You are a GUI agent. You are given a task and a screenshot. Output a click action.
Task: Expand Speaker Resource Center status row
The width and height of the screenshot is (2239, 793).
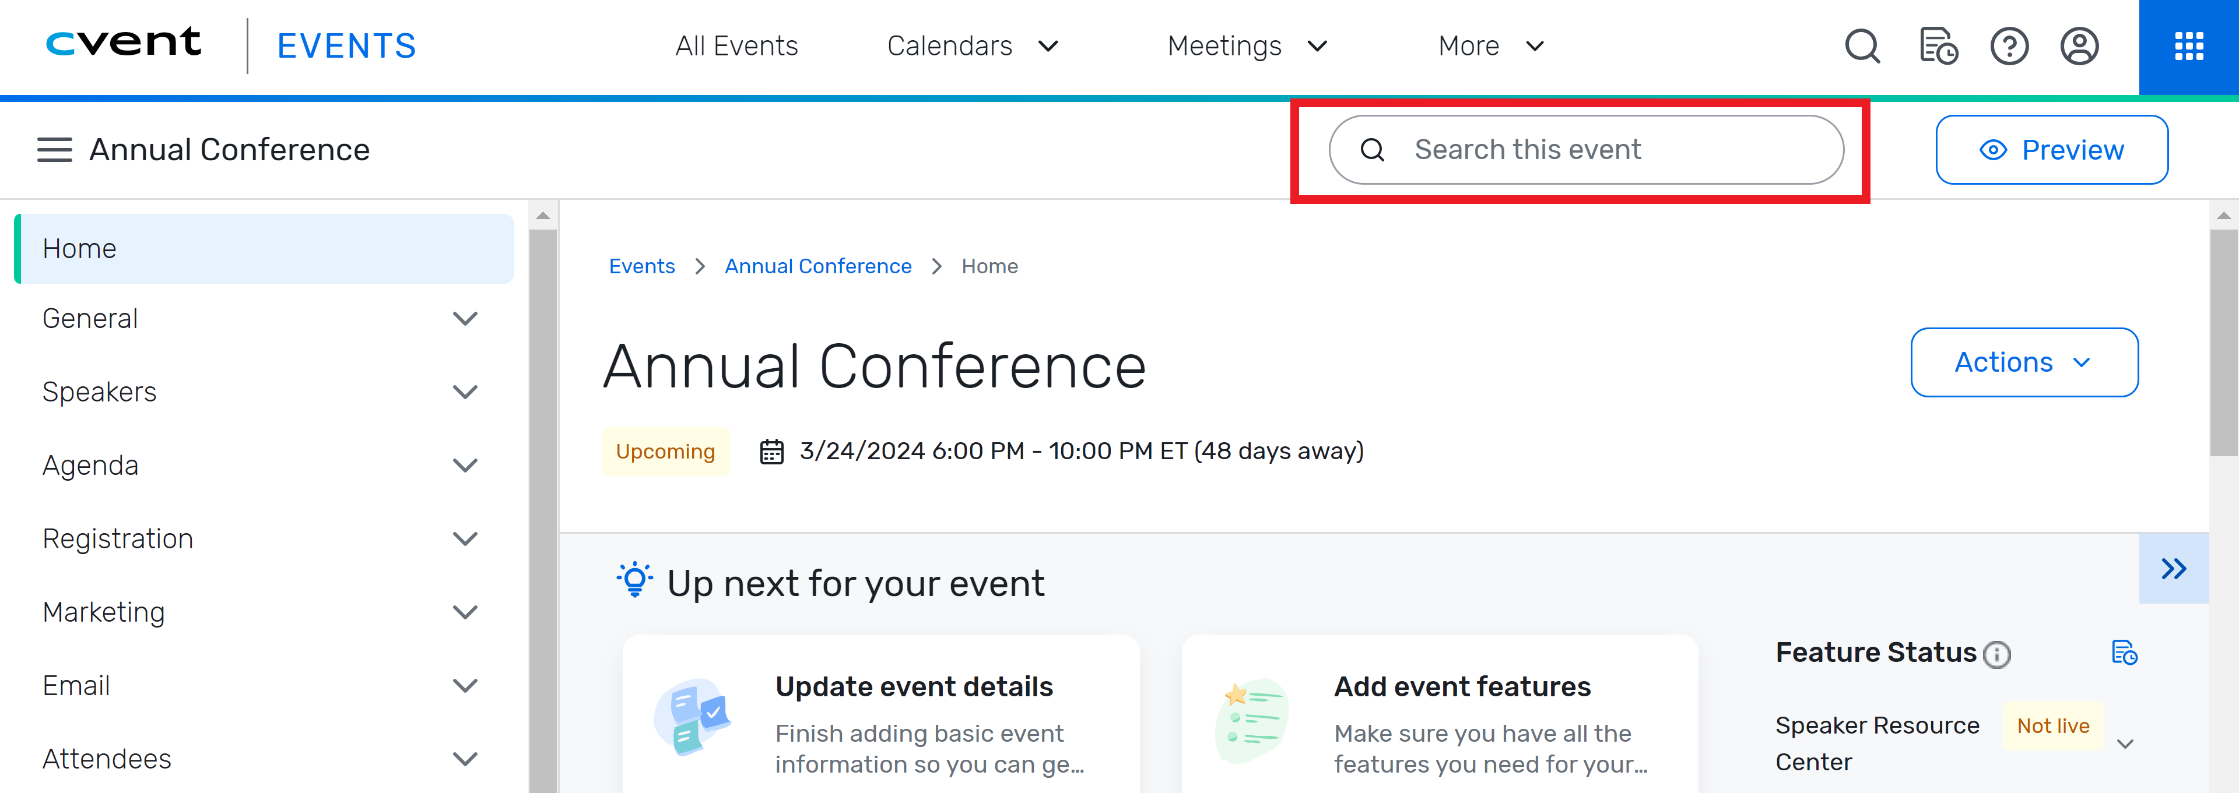[x=2125, y=743]
